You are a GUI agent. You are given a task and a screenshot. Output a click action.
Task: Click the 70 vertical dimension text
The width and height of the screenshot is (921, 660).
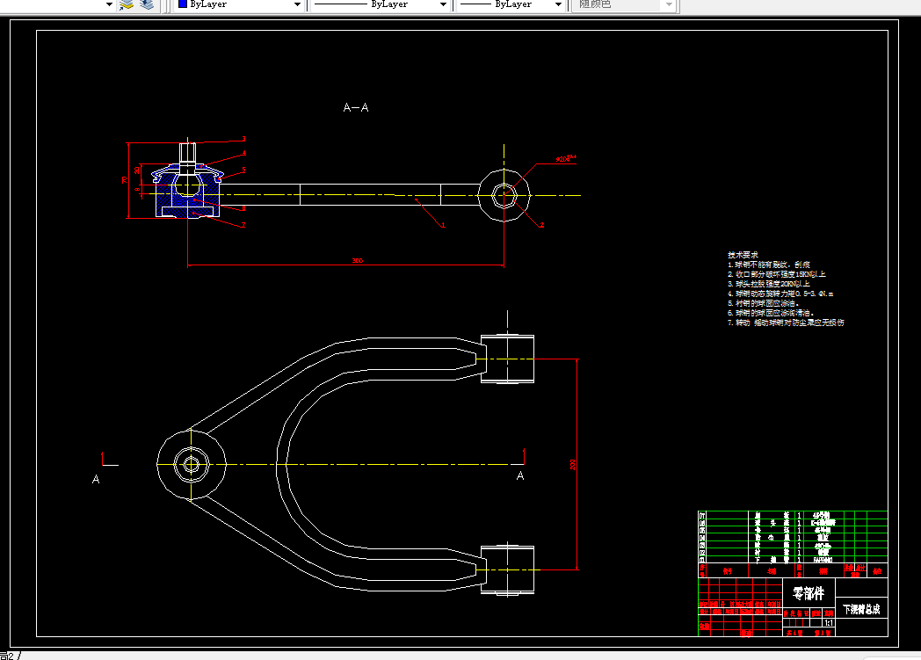(125, 179)
